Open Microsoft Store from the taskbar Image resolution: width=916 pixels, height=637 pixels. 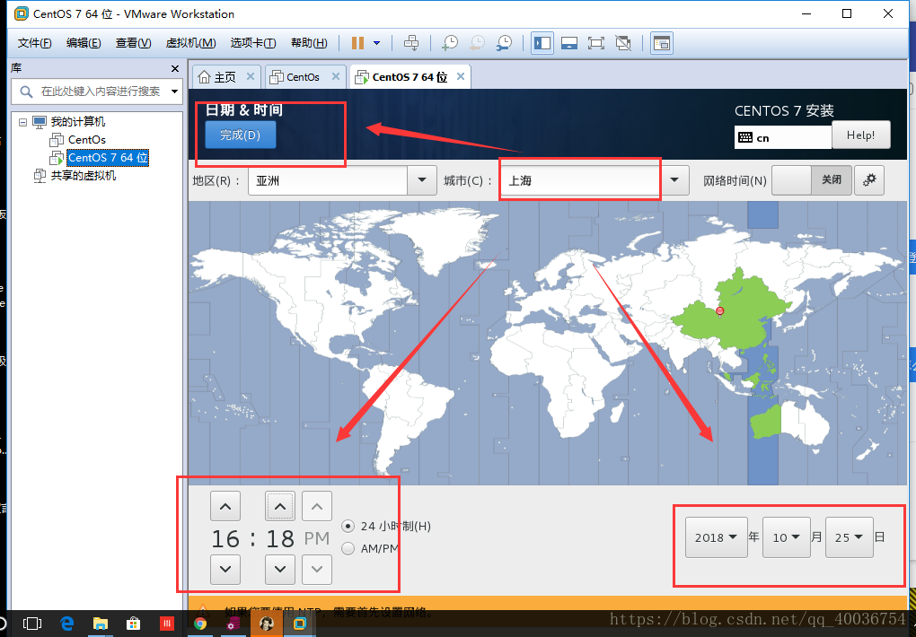[x=134, y=624]
